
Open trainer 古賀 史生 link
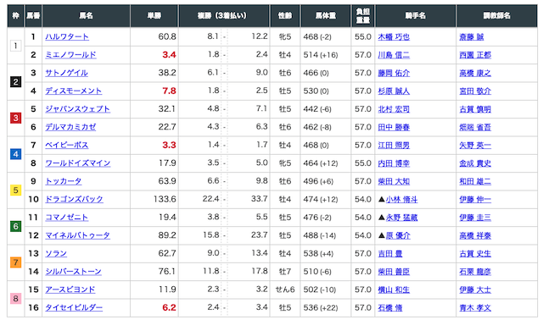(x=475, y=254)
